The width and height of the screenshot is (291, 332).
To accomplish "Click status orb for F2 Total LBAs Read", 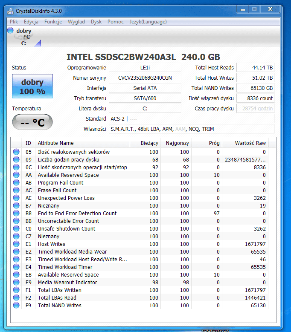I will click(x=16, y=297).
